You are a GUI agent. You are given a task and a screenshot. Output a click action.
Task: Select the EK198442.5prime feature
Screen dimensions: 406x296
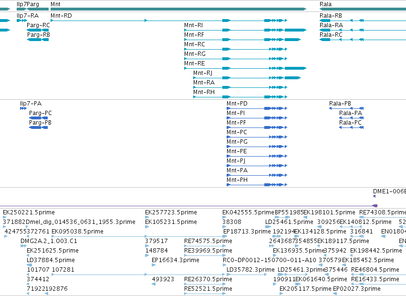click(x=376, y=251)
